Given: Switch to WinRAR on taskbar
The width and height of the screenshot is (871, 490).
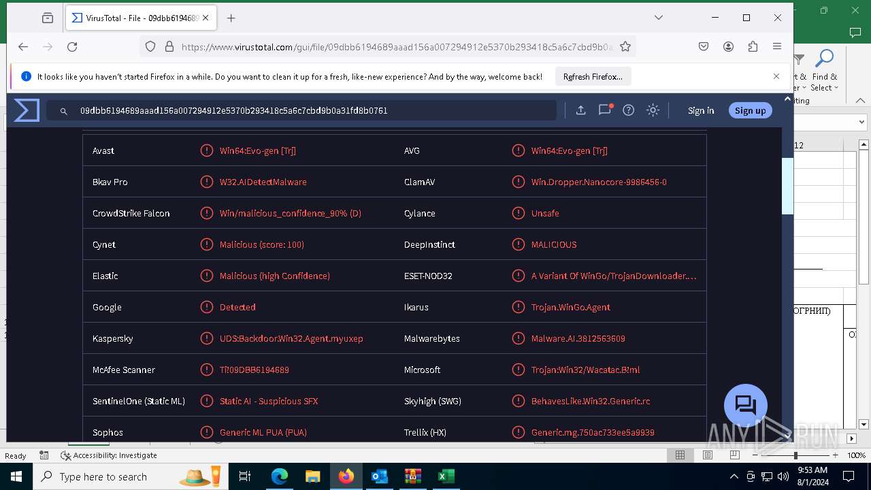Looking at the screenshot, I should coord(412,476).
